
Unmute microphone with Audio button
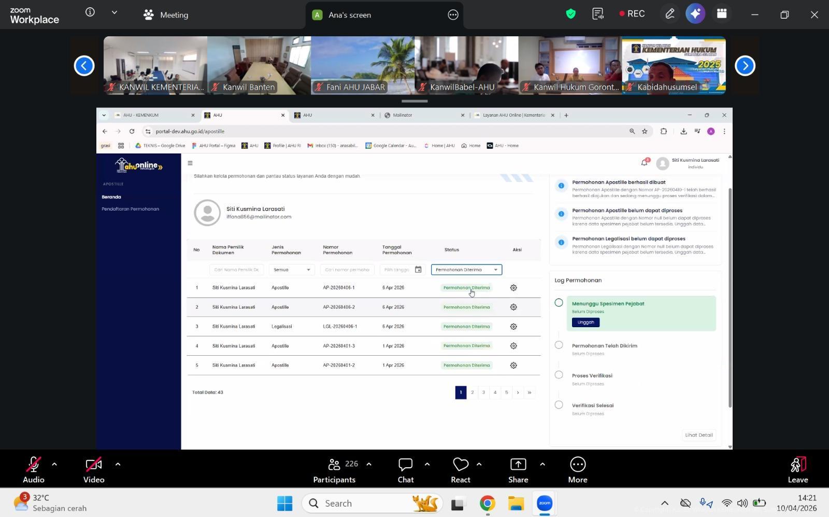tap(34, 470)
